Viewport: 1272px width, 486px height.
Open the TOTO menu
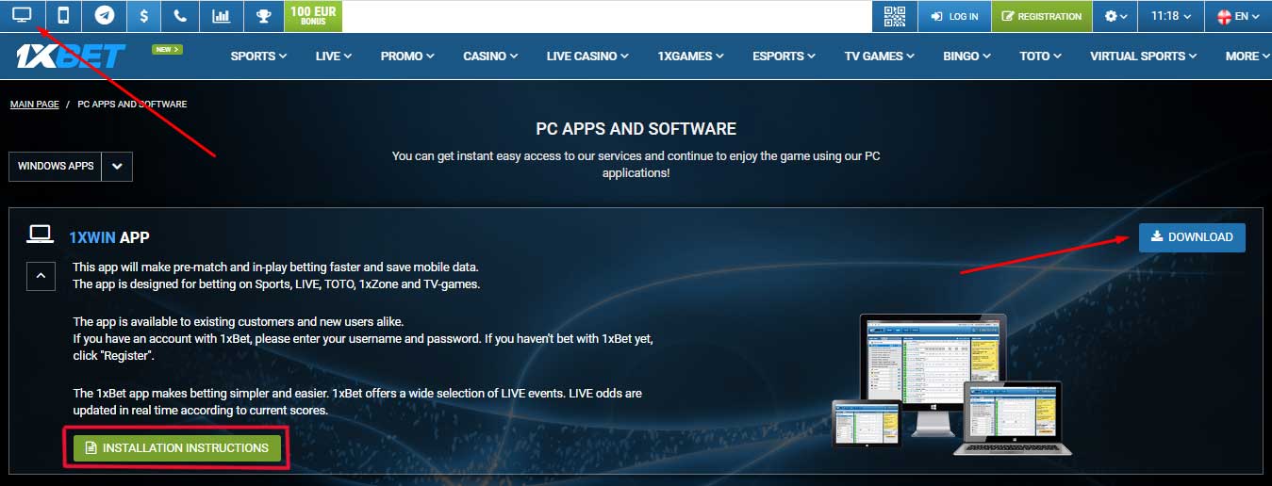(1040, 56)
